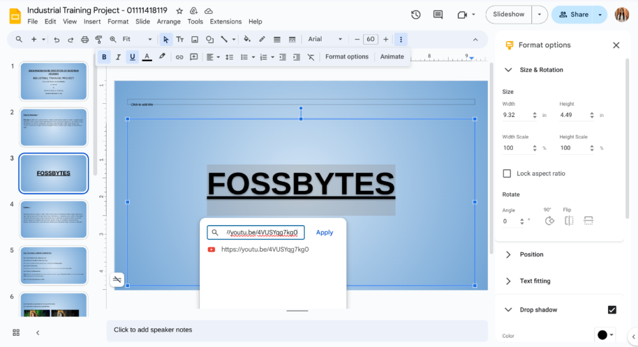Check Lock aspect ratio
This screenshot has width=638, height=347.
click(x=507, y=173)
